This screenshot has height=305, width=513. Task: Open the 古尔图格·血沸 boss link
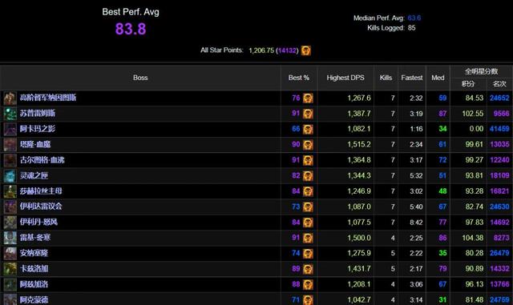click(x=42, y=160)
